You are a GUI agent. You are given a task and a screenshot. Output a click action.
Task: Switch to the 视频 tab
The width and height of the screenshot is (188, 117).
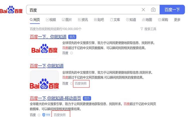(51, 20)
